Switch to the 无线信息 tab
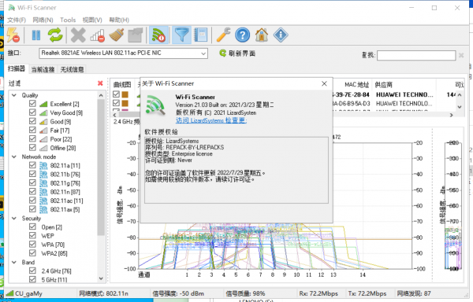473x302 pixels. [x=72, y=69]
